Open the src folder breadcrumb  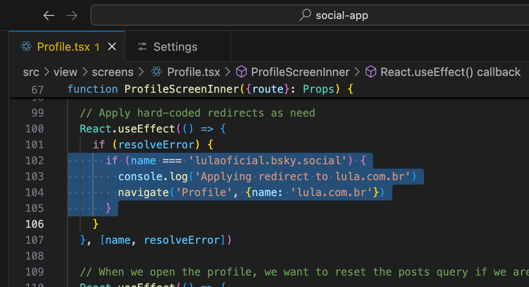[x=31, y=72]
